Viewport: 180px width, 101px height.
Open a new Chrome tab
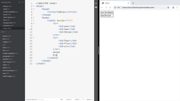tap(133, 3)
